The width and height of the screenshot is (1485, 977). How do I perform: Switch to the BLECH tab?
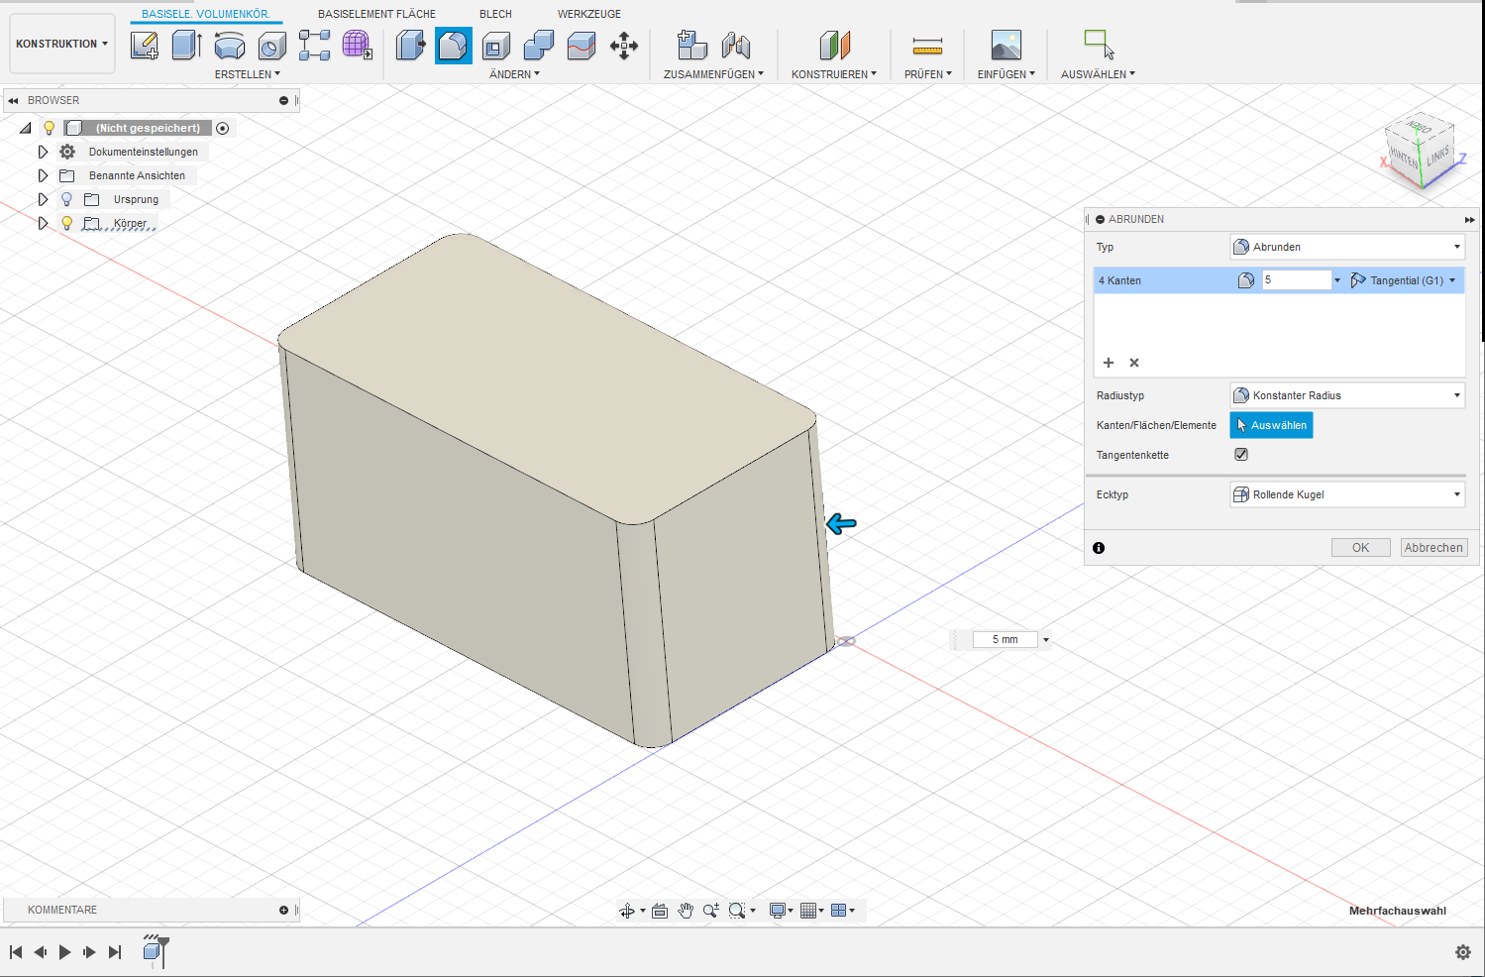coord(495,14)
